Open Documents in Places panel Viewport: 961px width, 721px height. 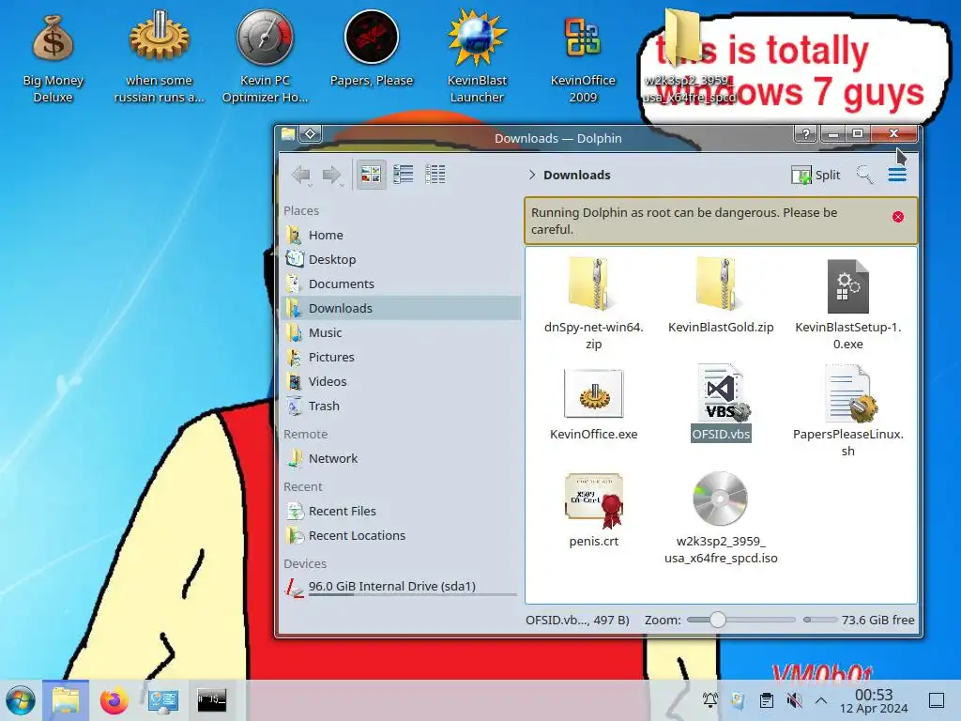[403, 284]
